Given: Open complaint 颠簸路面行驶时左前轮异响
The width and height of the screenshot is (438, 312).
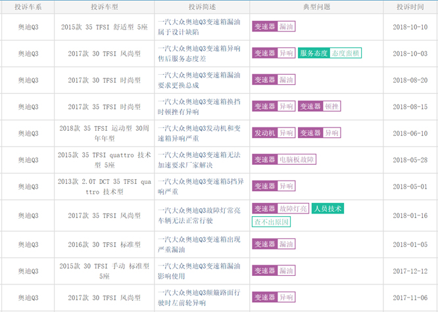Looking at the screenshot, I should point(199,298).
